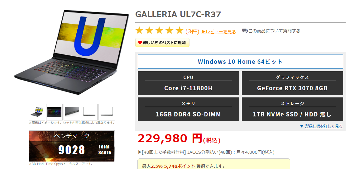350x169 pixels.
Task: Select the fifth side profile thumbnail
Action: click(x=107, y=112)
